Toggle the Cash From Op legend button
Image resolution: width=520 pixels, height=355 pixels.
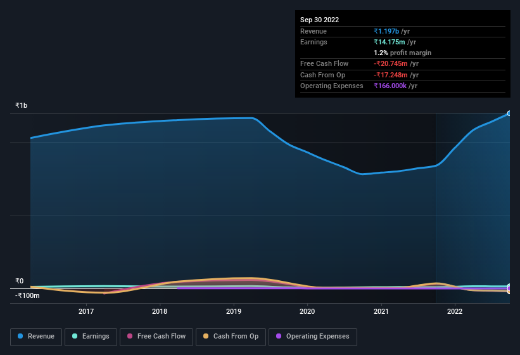pyautogui.click(x=231, y=337)
